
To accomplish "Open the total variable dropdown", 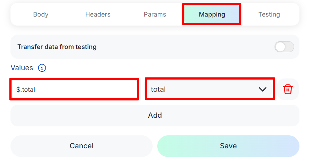I will point(210,89).
